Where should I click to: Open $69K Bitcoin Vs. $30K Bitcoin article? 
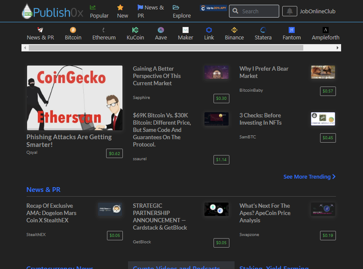click(162, 130)
